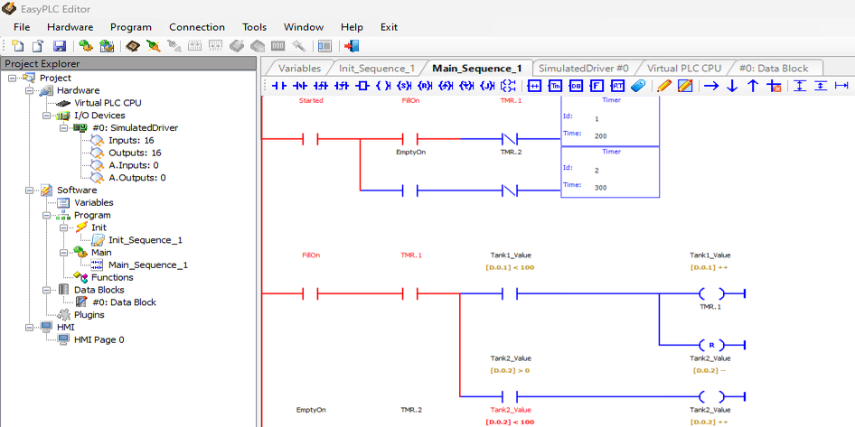Insert a normally closed contact
855x427 pixels.
coord(300,86)
